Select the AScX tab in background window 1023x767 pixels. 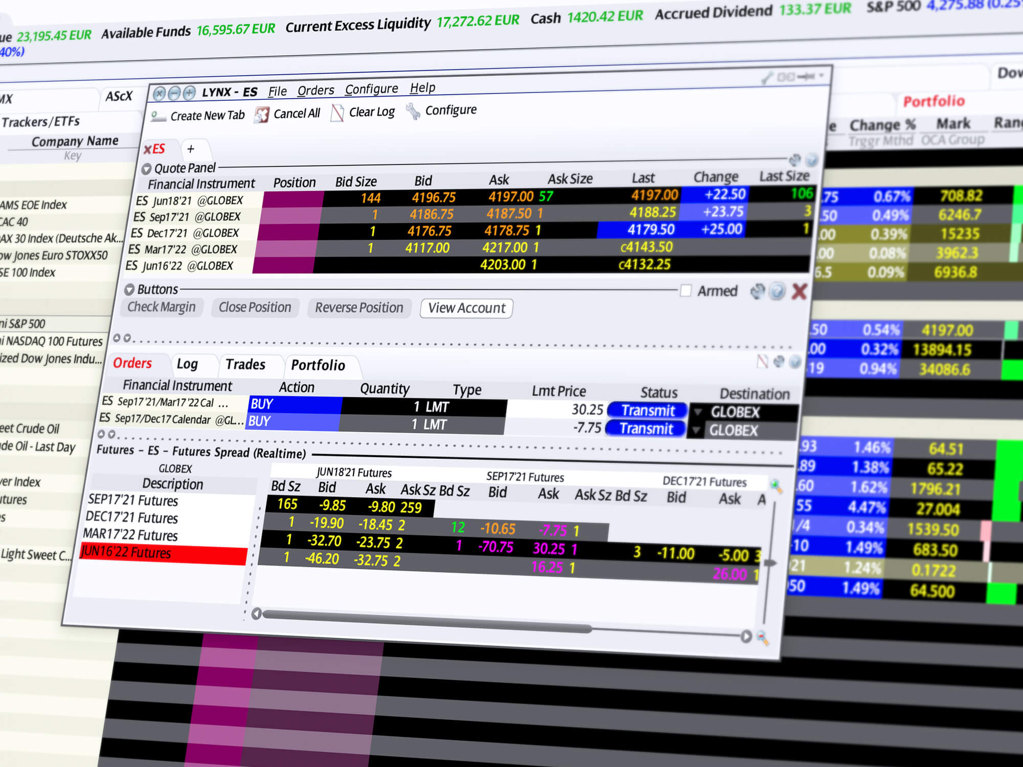(x=119, y=96)
